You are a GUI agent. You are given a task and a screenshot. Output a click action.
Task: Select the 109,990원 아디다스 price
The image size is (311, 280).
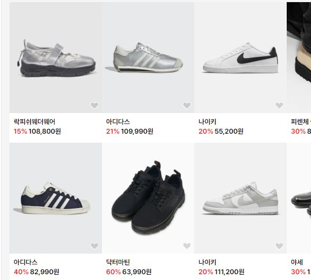[x=137, y=132]
